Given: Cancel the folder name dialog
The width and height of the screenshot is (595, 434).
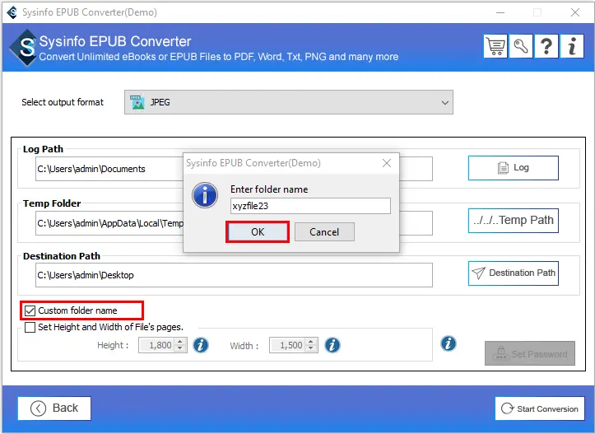Looking at the screenshot, I should point(324,232).
